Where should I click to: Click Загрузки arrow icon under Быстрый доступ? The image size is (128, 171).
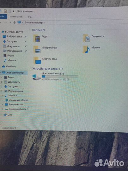click(x=4, y=41)
